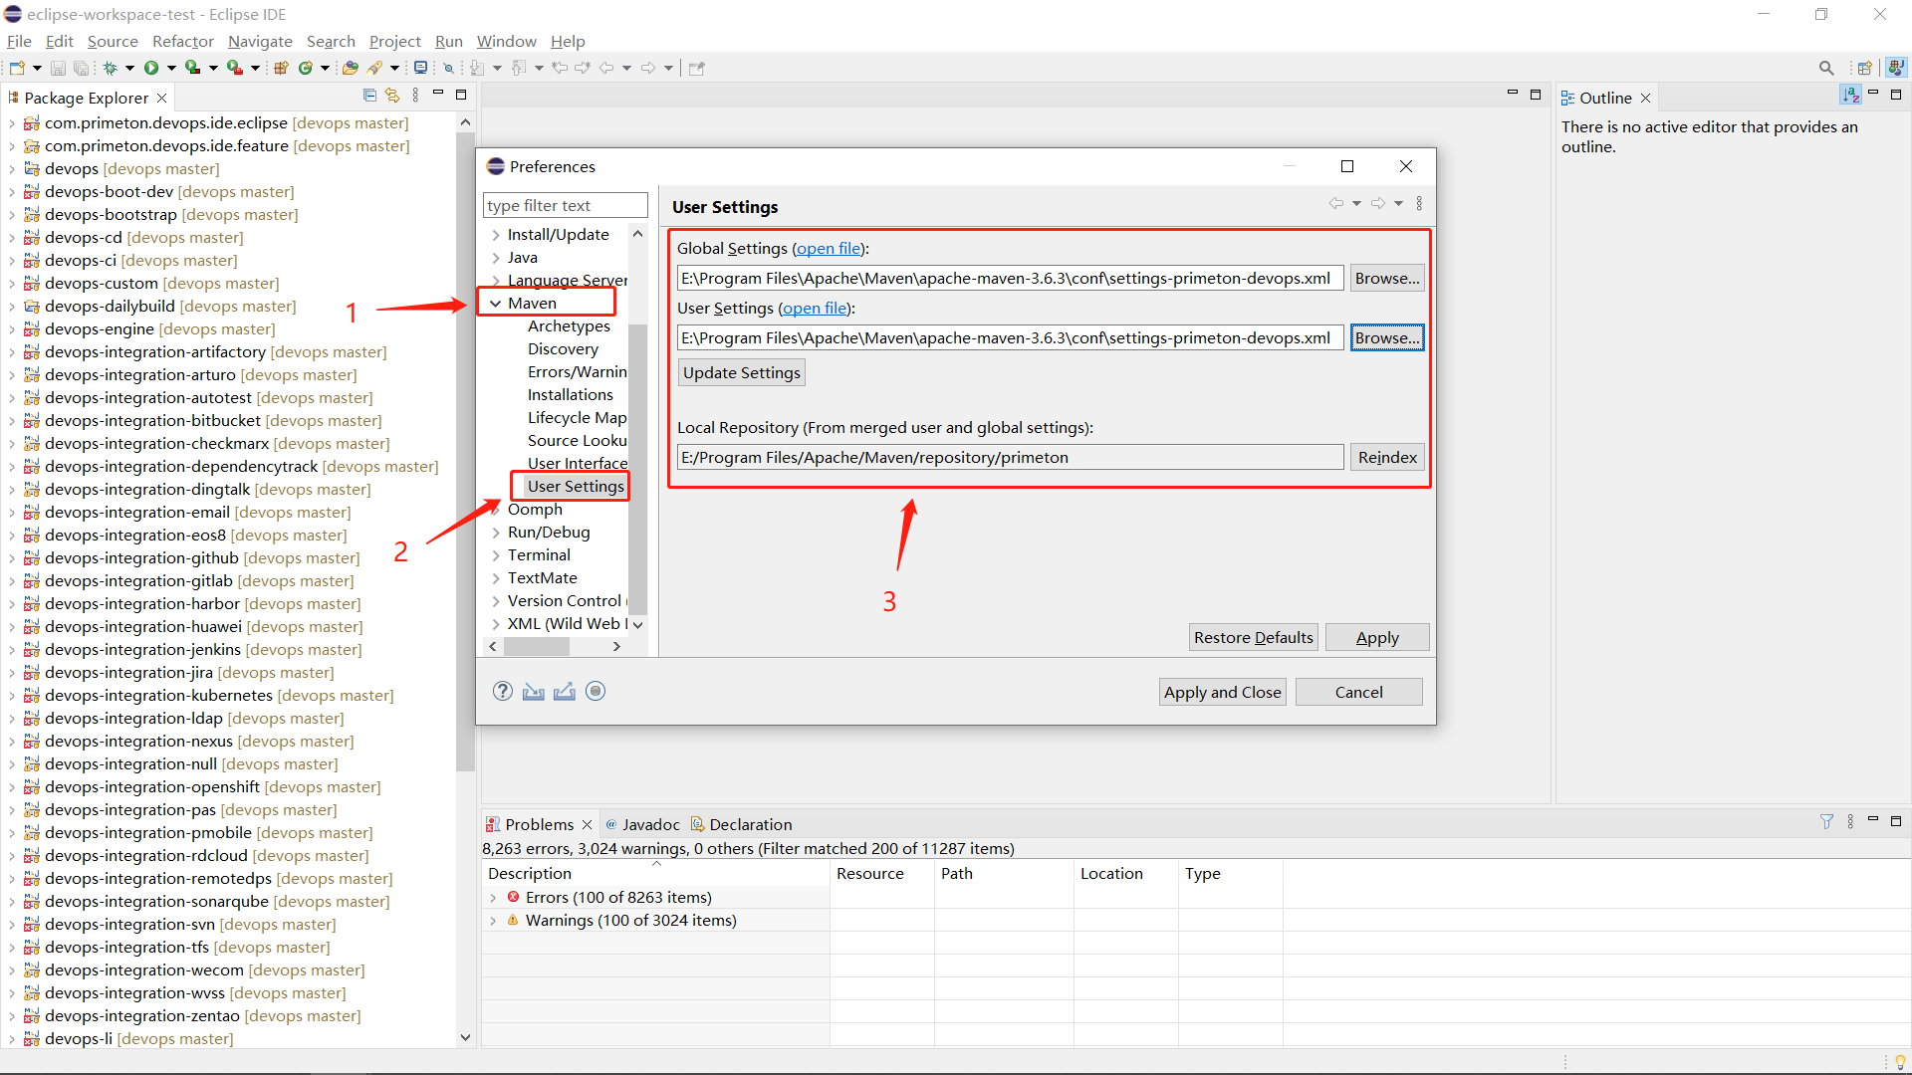Click Collapse All in Package Explorer
Image resolution: width=1912 pixels, height=1075 pixels.
click(x=369, y=96)
